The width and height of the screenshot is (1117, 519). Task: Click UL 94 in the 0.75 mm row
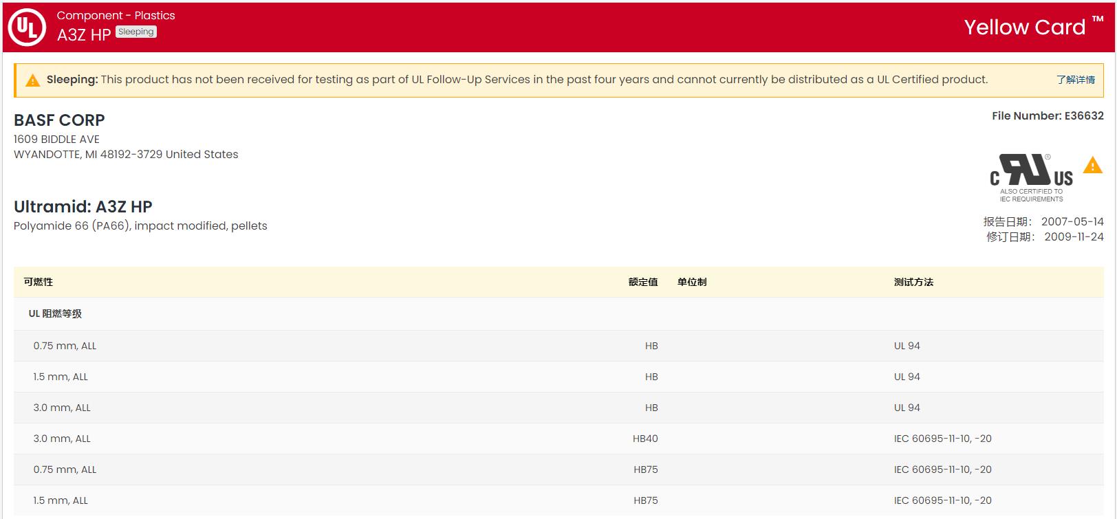pyautogui.click(x=907, y=346)
